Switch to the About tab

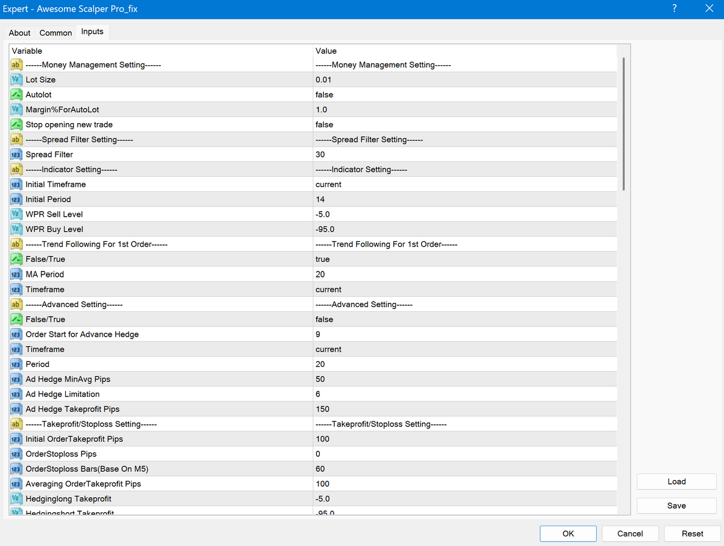[19, 33]
